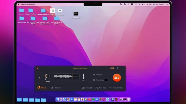Click the audio waveform preview

click(67, 76)
